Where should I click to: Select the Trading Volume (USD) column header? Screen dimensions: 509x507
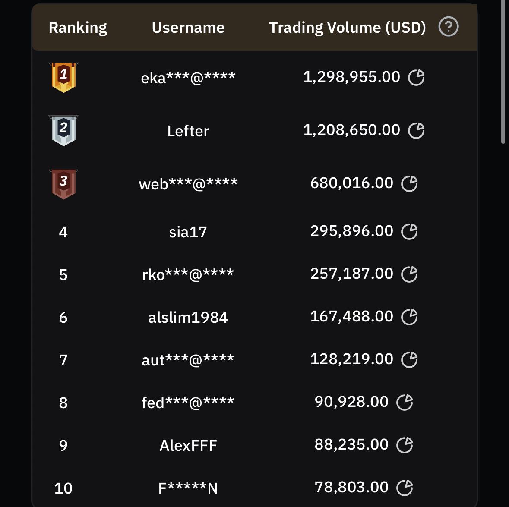click(x=348, y=28)
